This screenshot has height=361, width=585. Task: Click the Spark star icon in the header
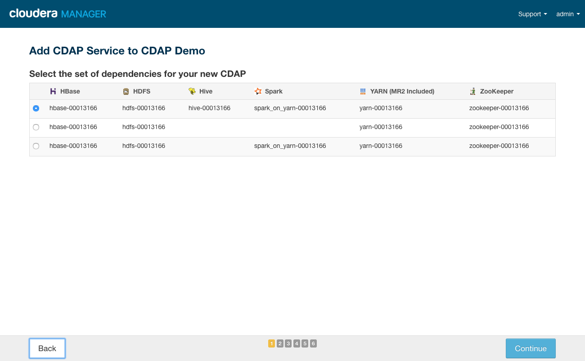click(257, 91)
